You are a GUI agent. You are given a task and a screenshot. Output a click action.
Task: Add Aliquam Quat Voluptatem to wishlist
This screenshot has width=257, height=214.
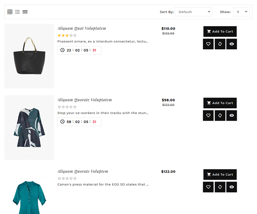(208, 44)
